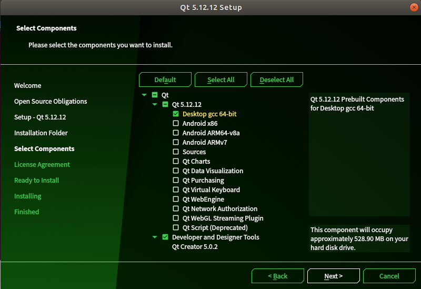The width and height of the screenshot is (421, 289).
Task: Toggle the Qt 5.12.12 group checkbox
Action: (x=165, y=104)
